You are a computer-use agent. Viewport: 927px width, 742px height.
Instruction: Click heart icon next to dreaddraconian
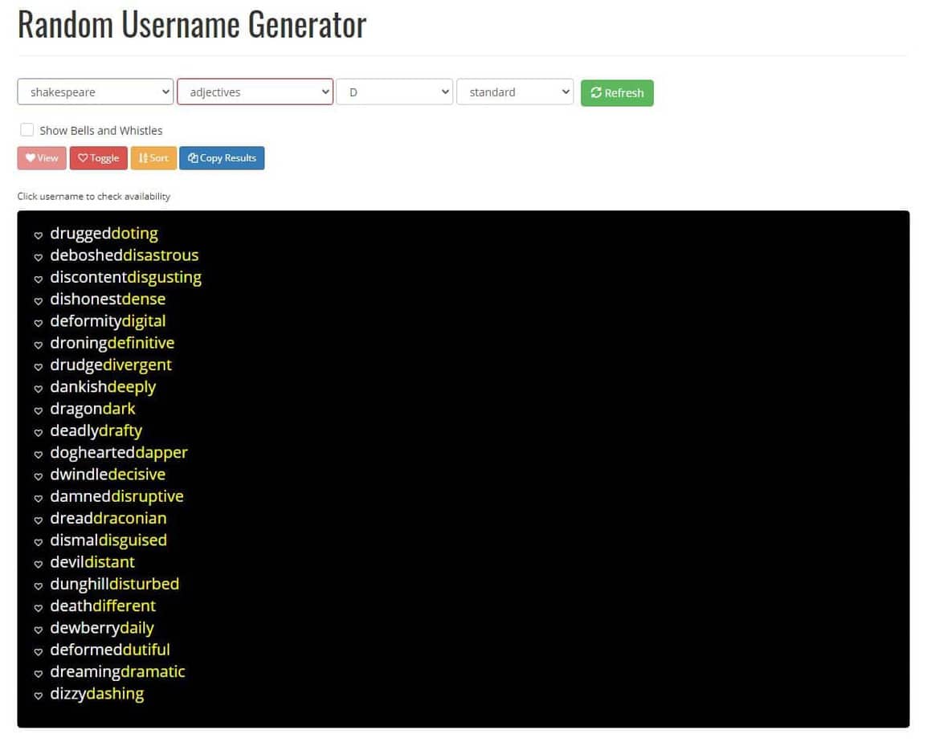coord(38,520)
